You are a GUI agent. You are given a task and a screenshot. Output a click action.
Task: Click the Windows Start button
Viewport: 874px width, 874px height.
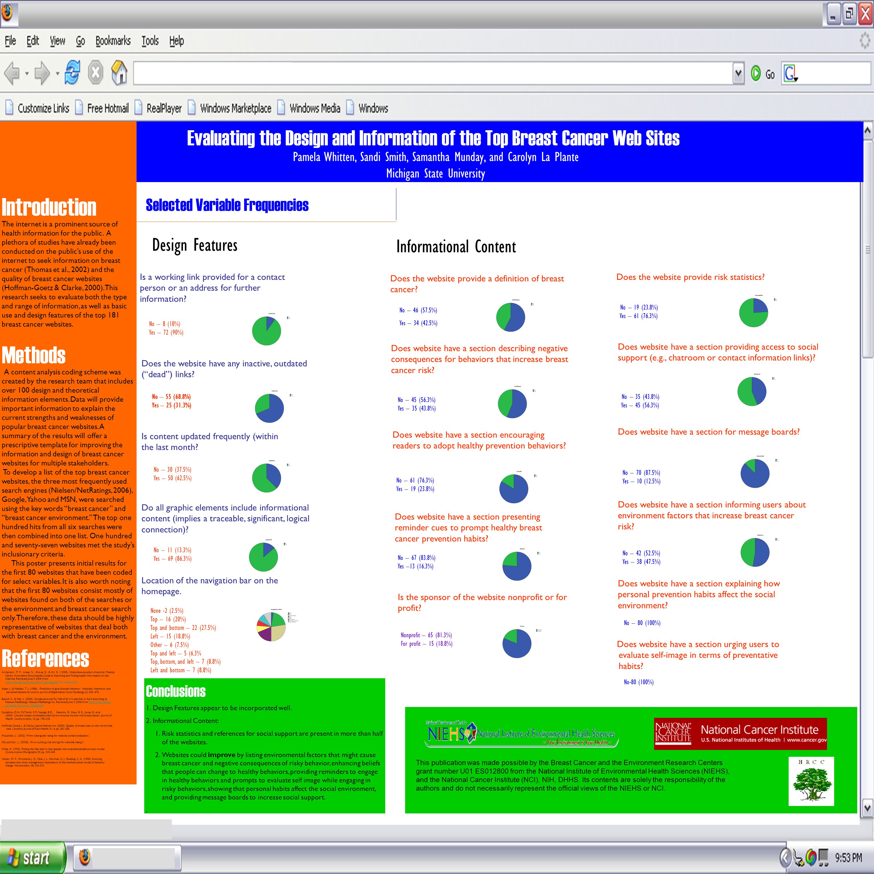pyautogui.click(x=32, y=857)
